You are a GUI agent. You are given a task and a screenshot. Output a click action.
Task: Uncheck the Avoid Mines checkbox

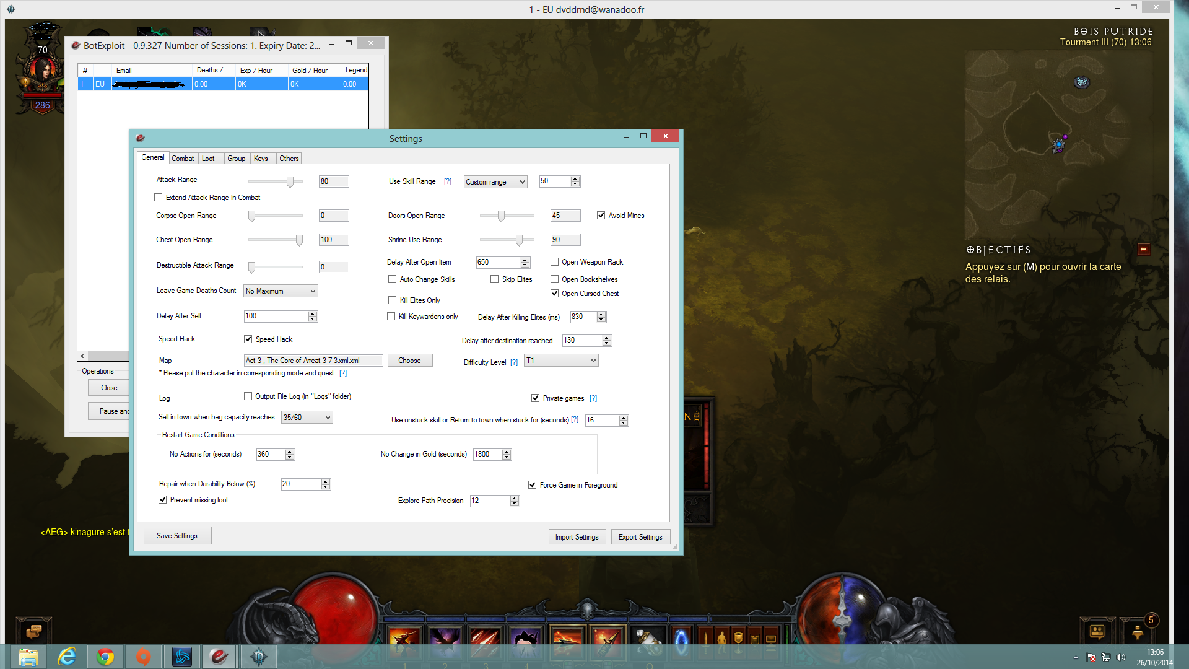point(601,216)
